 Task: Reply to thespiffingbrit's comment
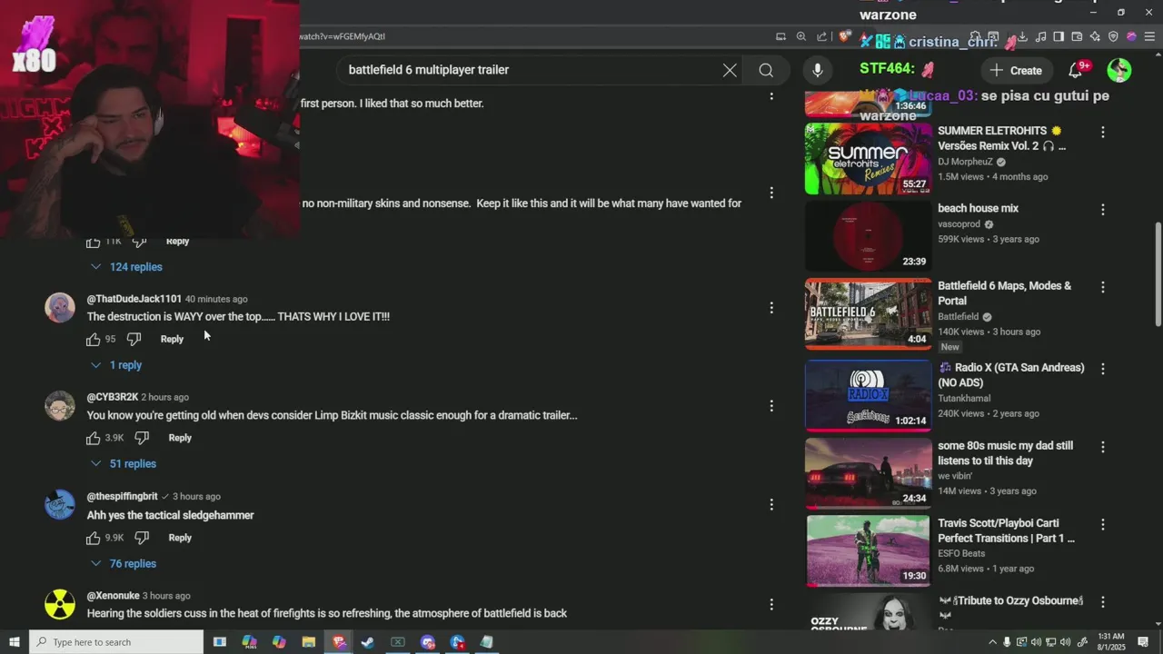[180, 538]
